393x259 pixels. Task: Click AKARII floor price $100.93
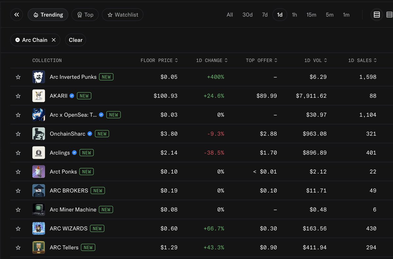tap(166, 96)
